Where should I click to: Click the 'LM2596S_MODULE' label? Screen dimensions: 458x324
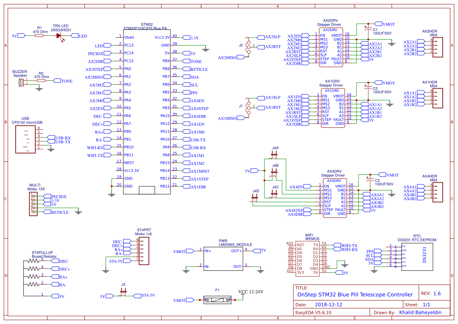pyautogui.click(x=235, y=244)
